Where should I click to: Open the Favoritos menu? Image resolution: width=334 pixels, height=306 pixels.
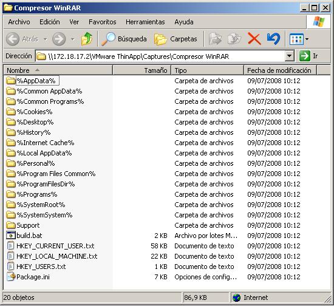point(103,22)
